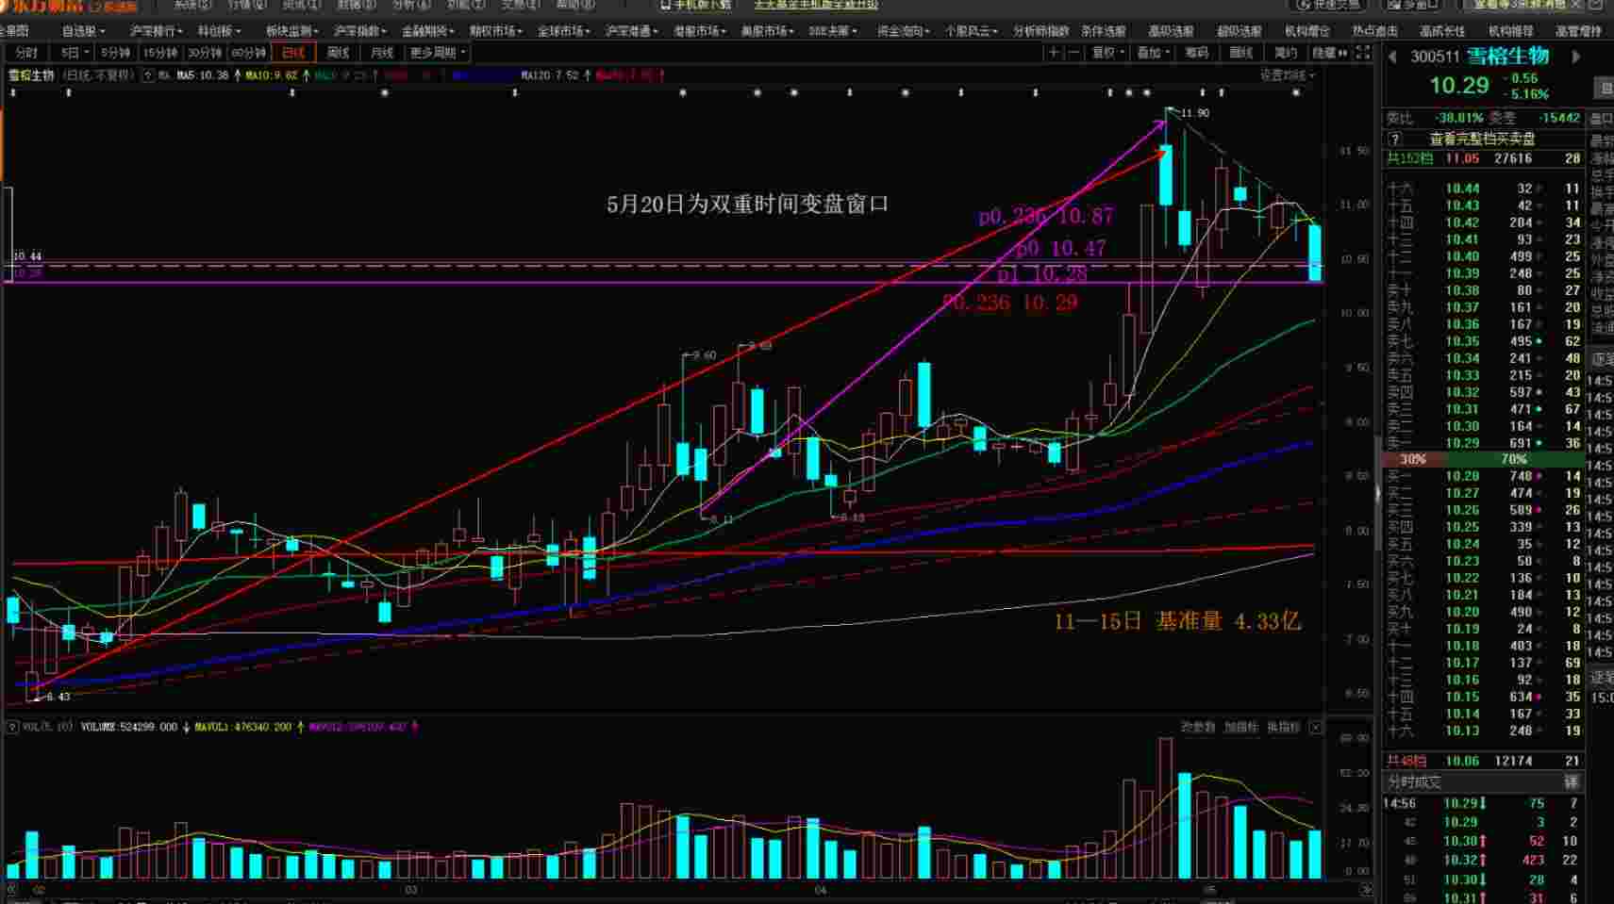Open the 自选股 dropdown menu
The height and width of the screenshot is (904, 1614).
click(x=84, y=31)
